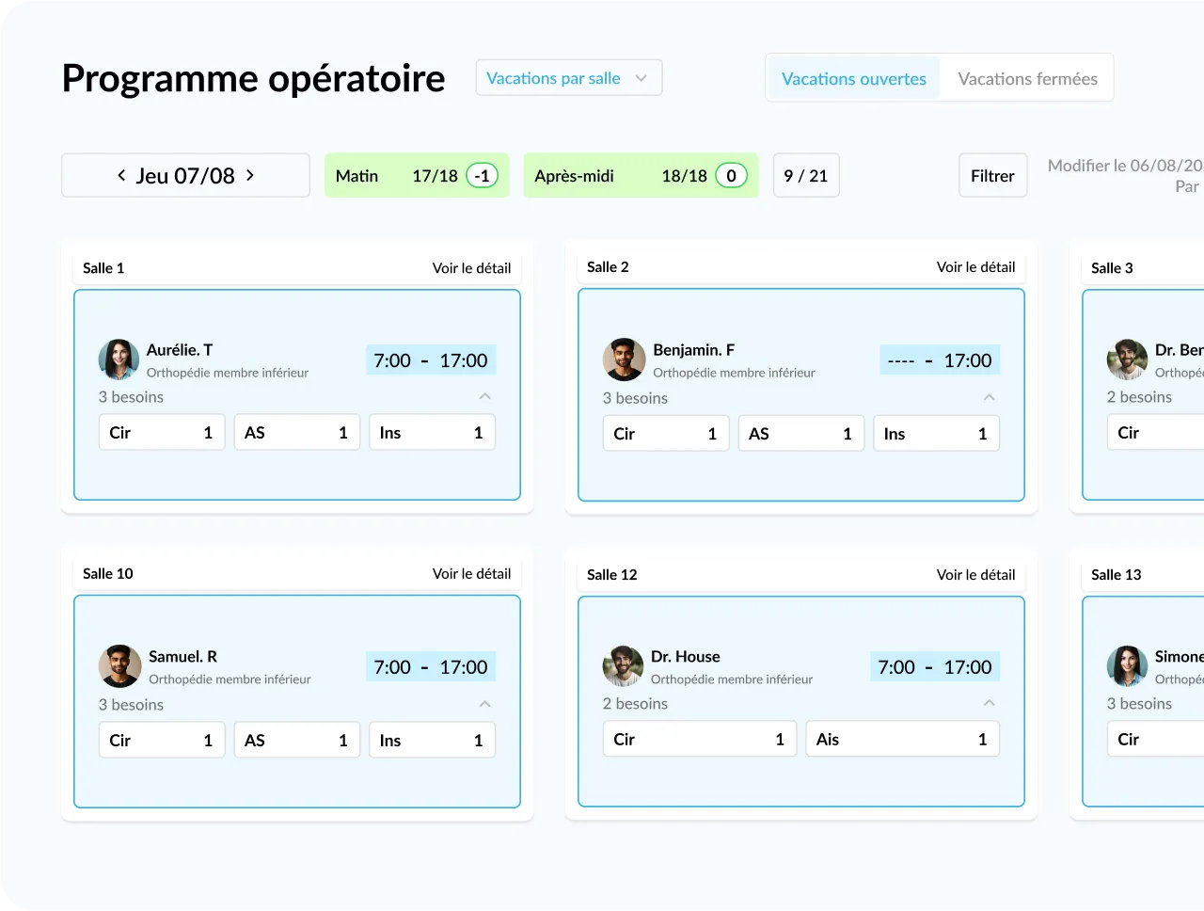Select the AS need box in Salle 1

coord(297,433)
